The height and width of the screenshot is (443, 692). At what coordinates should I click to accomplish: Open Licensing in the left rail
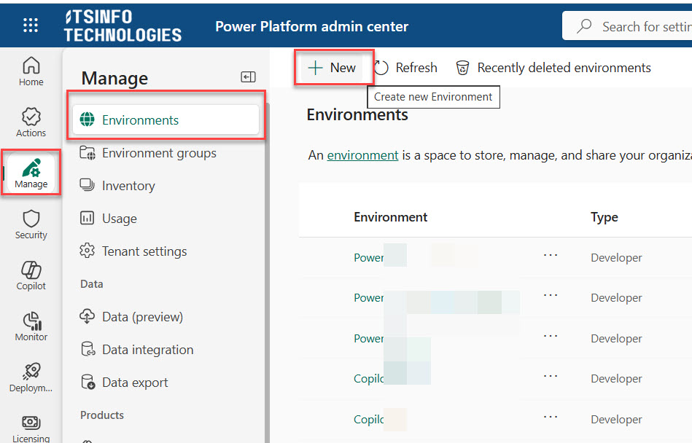31,428
